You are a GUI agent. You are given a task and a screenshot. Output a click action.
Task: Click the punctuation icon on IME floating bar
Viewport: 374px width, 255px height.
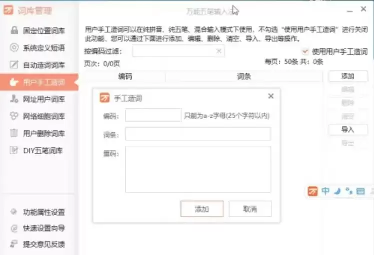(349, 191)
